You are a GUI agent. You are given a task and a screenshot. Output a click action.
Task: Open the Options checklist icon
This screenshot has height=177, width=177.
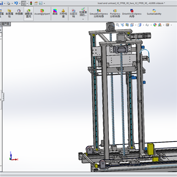tap(41, 3)
